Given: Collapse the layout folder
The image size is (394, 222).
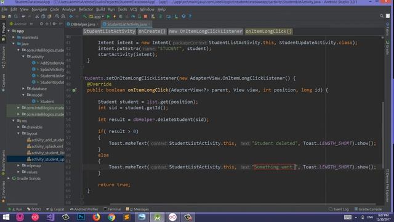Looking at the screenshot, I should pyautogui.click(x=18, y=133).
